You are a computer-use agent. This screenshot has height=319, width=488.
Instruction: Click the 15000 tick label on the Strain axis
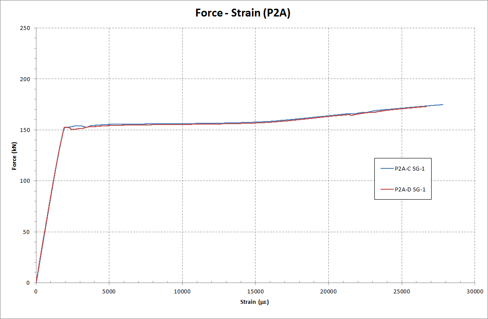click(255, 292)
